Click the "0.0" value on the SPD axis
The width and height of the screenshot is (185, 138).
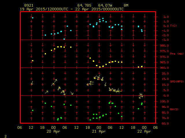(166, 96)
